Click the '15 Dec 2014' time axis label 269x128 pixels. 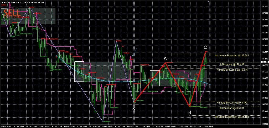click(x=6, y=126)
